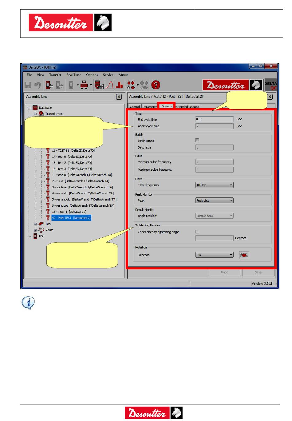
Task: Open the Peak dropdown set to Peak click
Action: [x=215, y=201]
